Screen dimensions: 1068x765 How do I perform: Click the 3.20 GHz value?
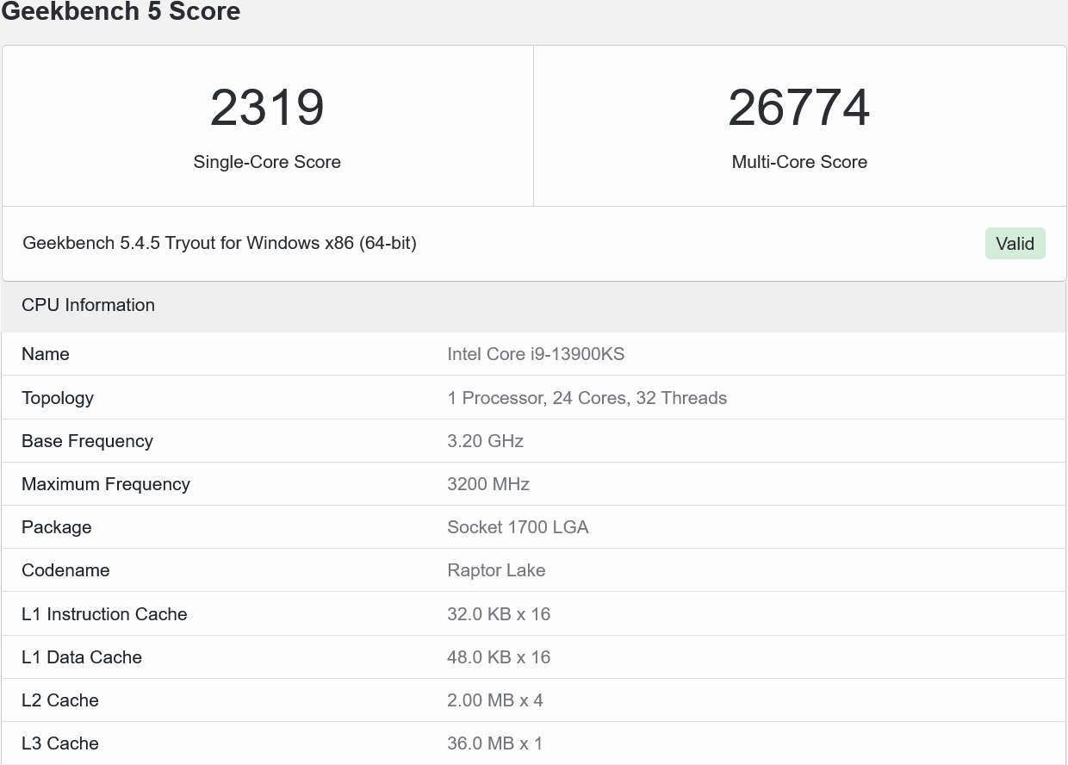click(485, 441)
